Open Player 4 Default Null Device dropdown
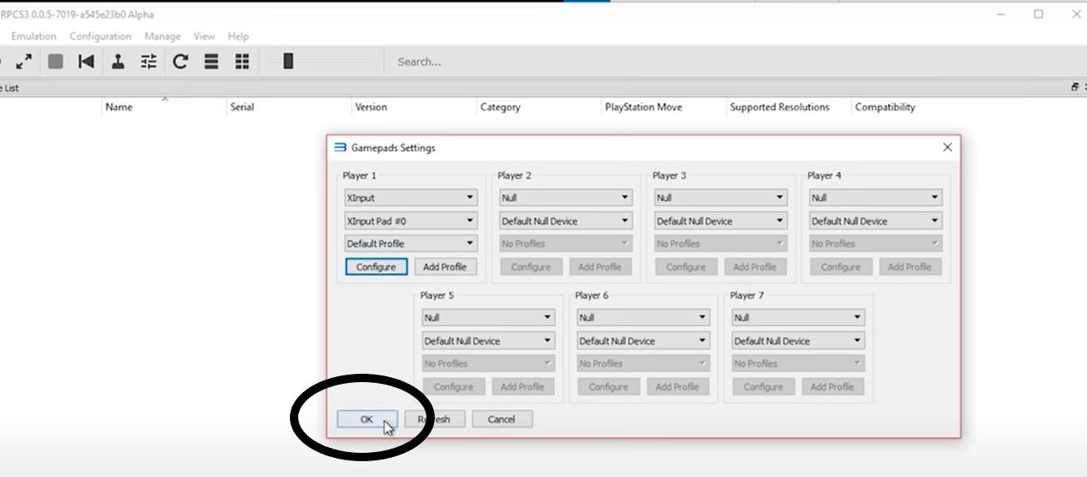The width and height of the screenshot is (1087, 477). 875,221
